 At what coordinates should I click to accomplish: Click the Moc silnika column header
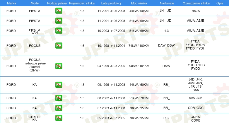tap(139, 3)
